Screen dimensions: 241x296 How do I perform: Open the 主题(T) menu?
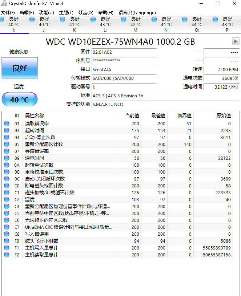(66, 13)
